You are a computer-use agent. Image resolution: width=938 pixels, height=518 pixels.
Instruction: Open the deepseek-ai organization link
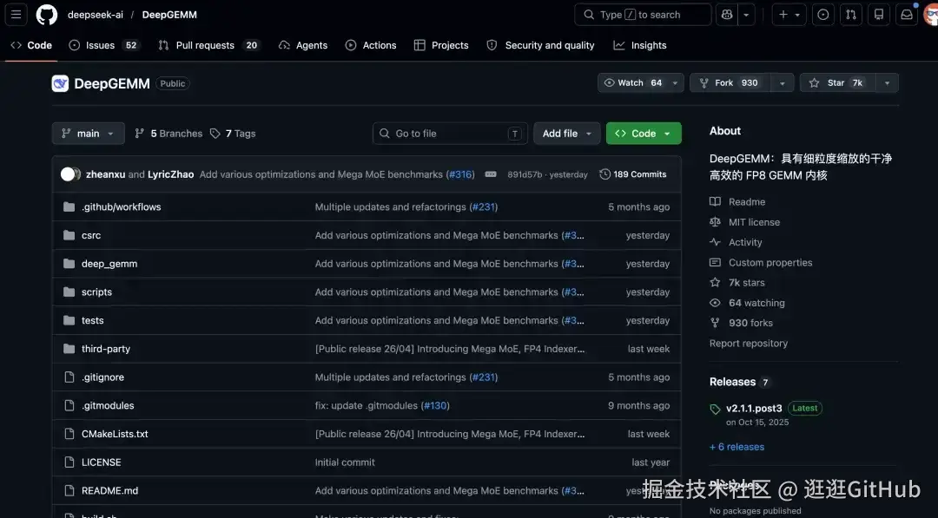[x=96, y=15]
